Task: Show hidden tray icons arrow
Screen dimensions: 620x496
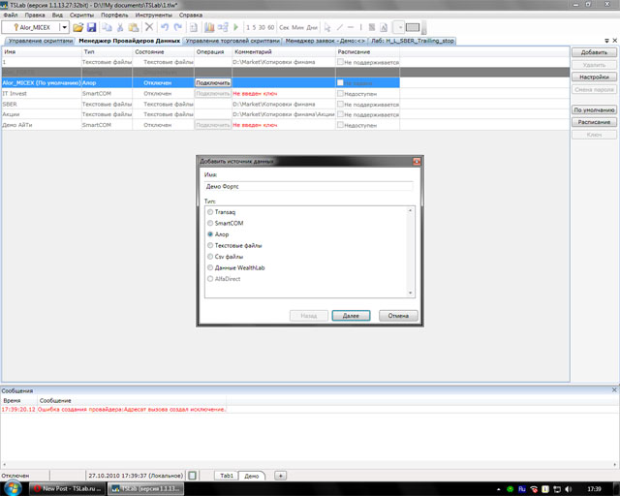Action: point(498,489)
